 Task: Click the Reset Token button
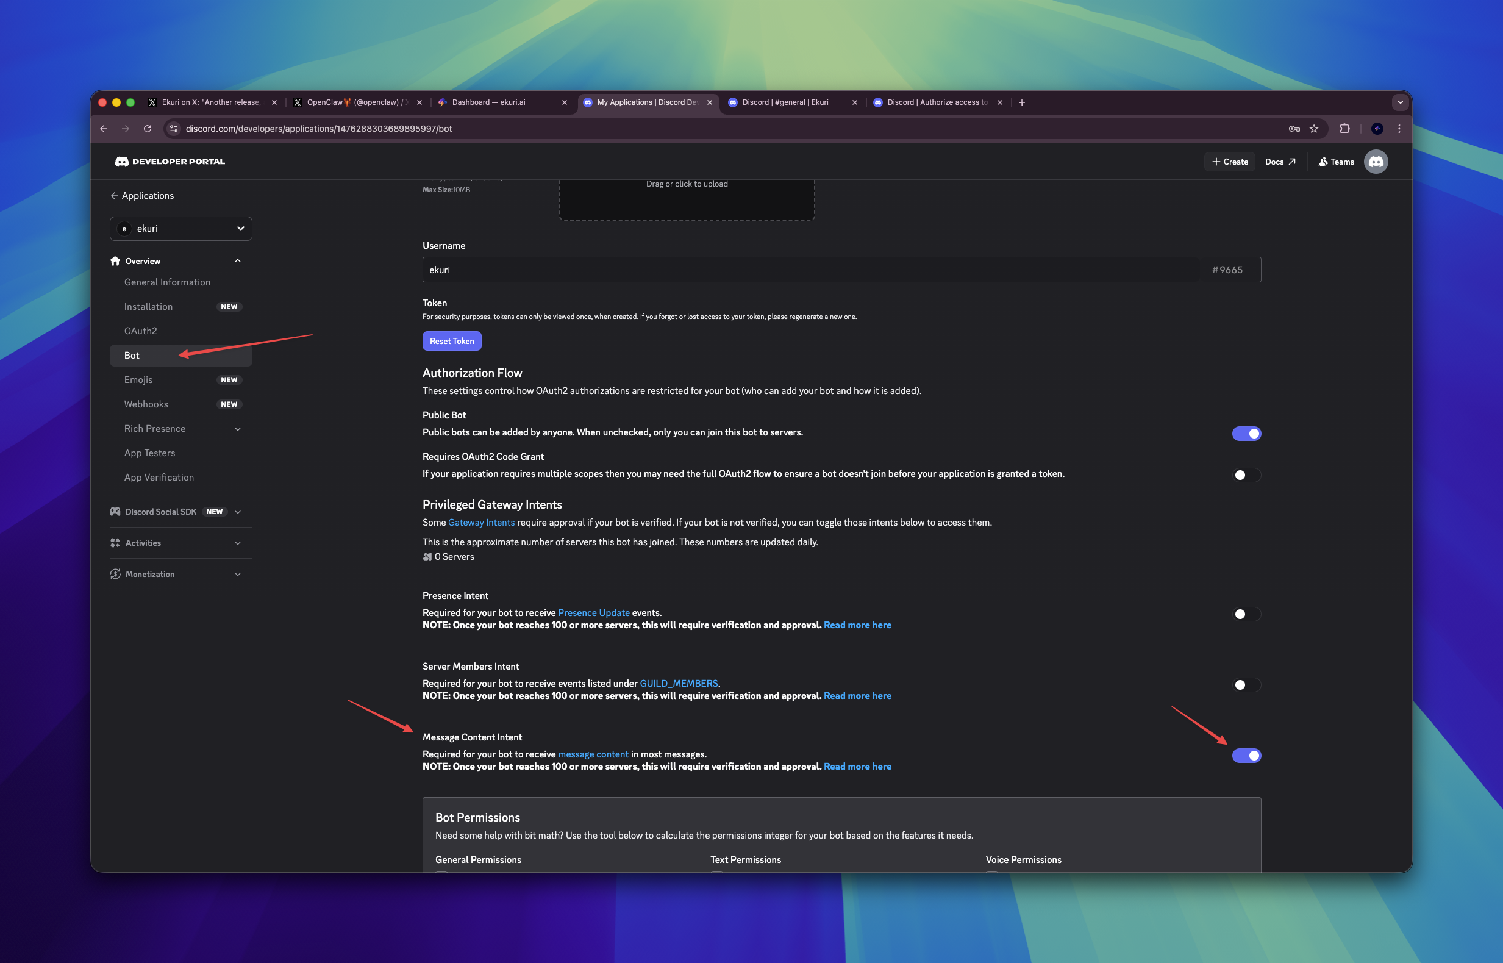pyautogui.click(x=451, y=341)
